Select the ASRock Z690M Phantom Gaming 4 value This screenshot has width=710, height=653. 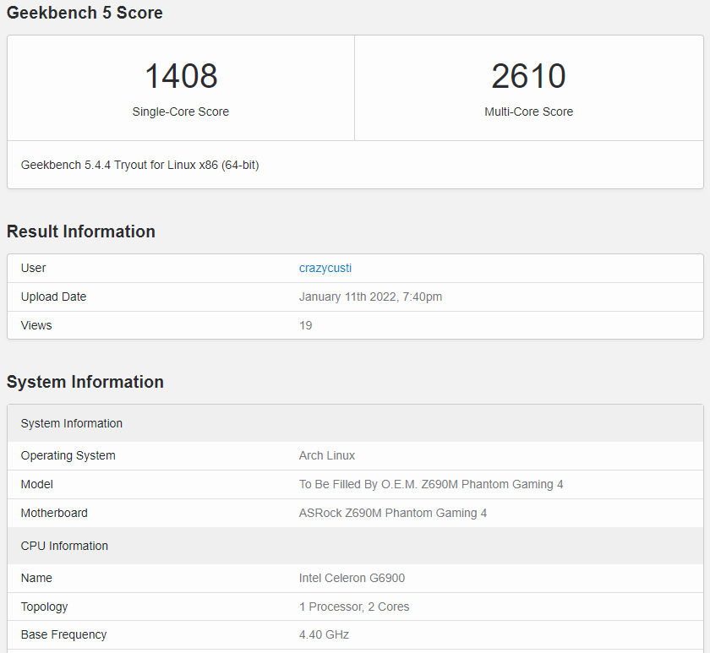click(393, 513)
